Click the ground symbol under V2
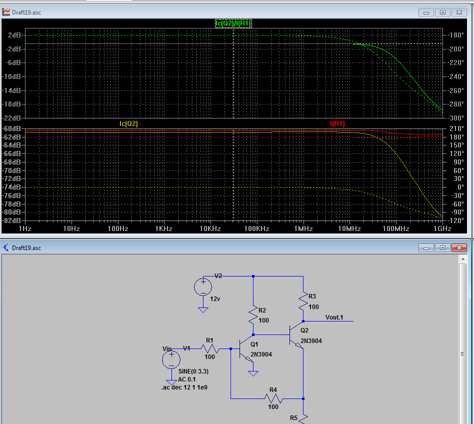This screenshot has width=474, height=424. click(x=203, y=310)
